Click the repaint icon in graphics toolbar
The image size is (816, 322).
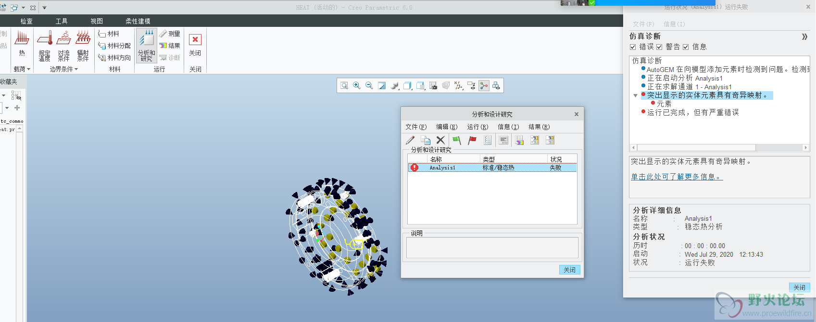[382, 85]
